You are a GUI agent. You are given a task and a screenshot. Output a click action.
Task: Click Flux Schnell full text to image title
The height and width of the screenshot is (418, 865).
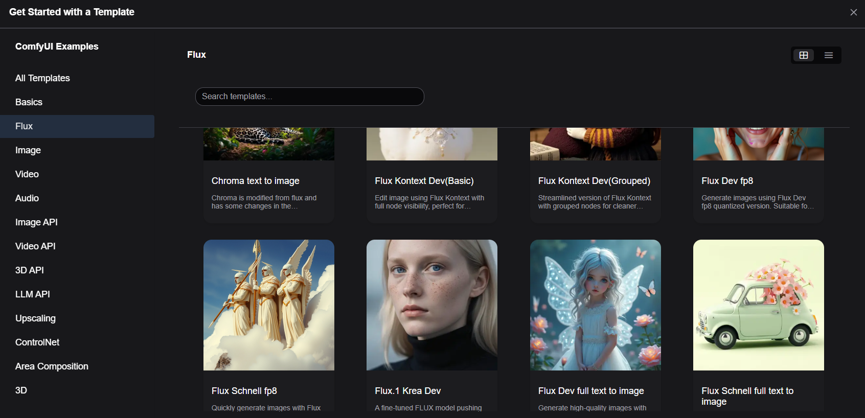click(x=747, y=396)
